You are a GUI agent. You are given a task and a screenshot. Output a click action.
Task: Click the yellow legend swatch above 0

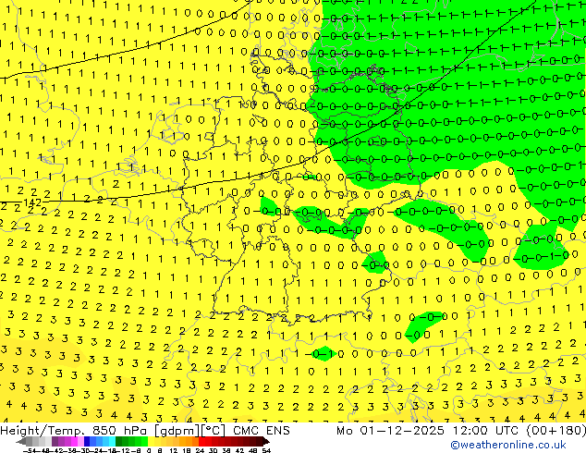pos(151,442)
